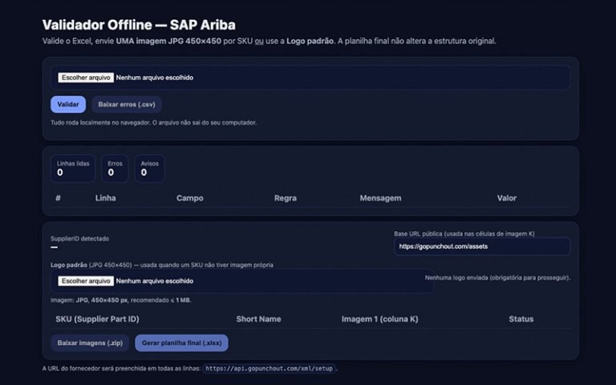The image size is (616, 385).
Task: Choose logo file in Logo padrão section
Action: [x=85, y=281]
